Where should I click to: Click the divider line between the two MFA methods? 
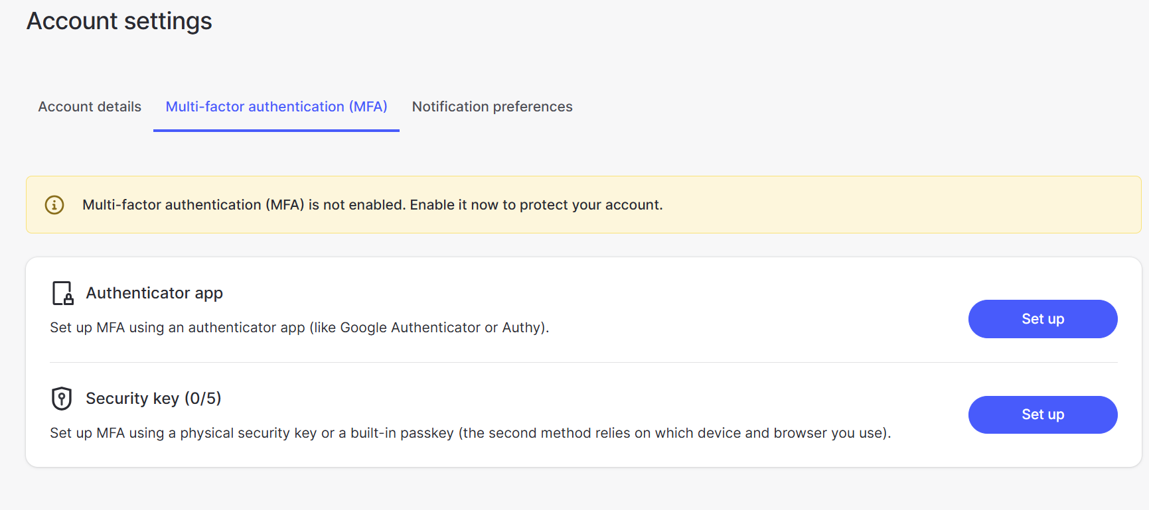pyautogui.click(x=583, y=363)
